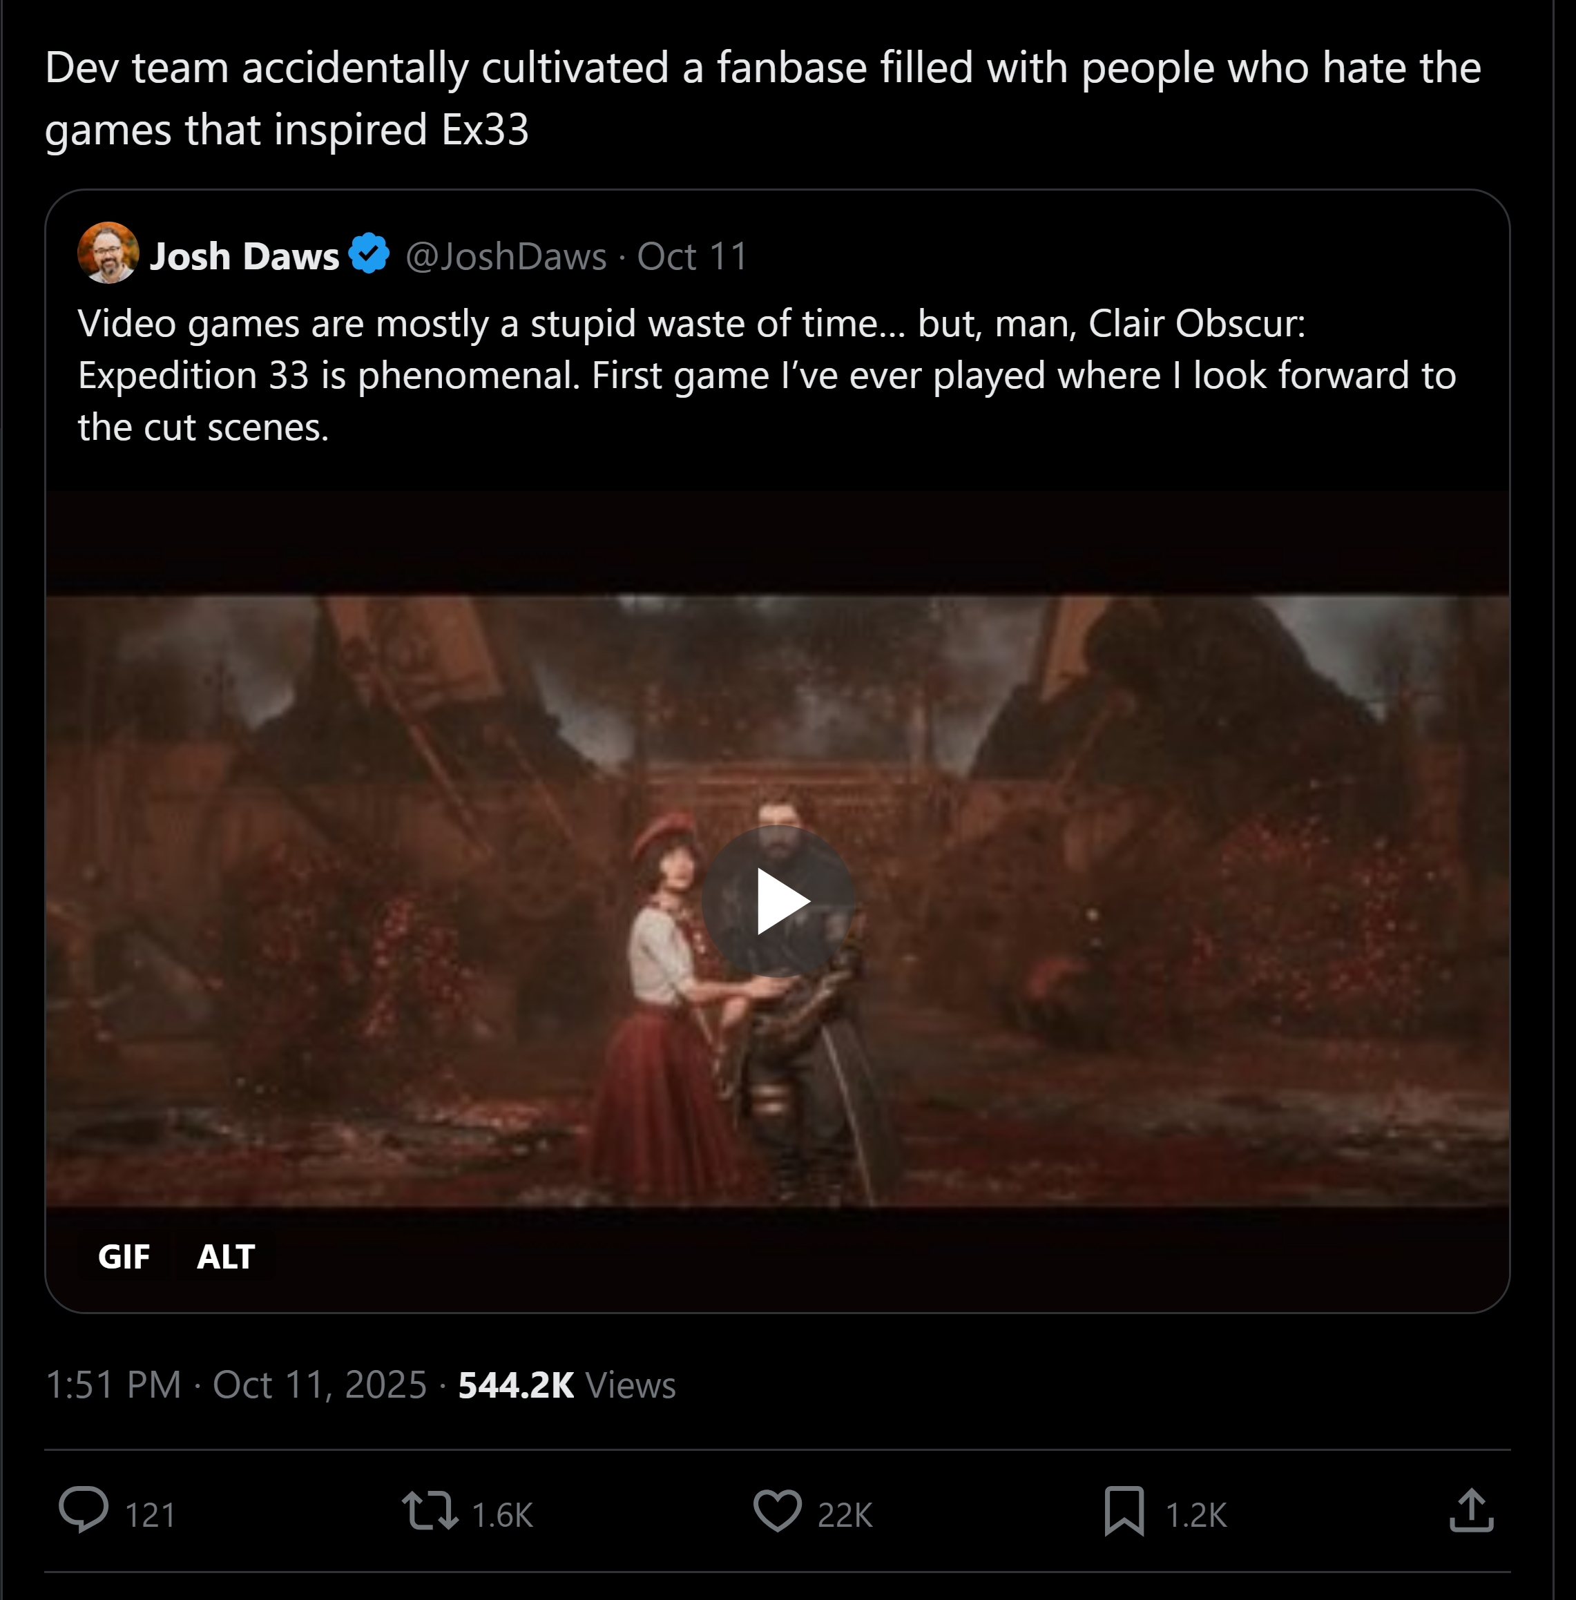Open Josh Daws profile avatar
1576x1600 pixels.
point(108,253)
